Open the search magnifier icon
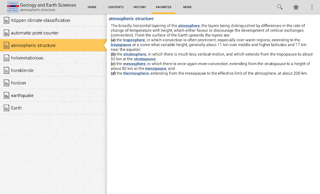The image size is (320, 194). coord(280,7)
